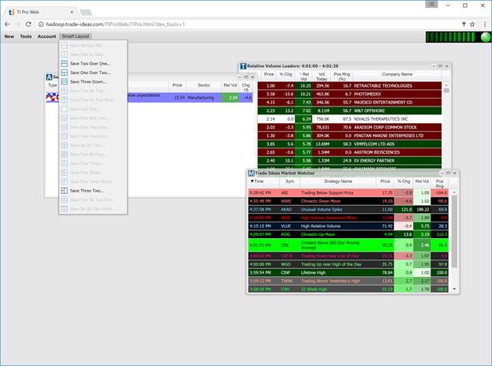Open the Chrome three-dot menu
492x366 pixels.
(485, 24)
